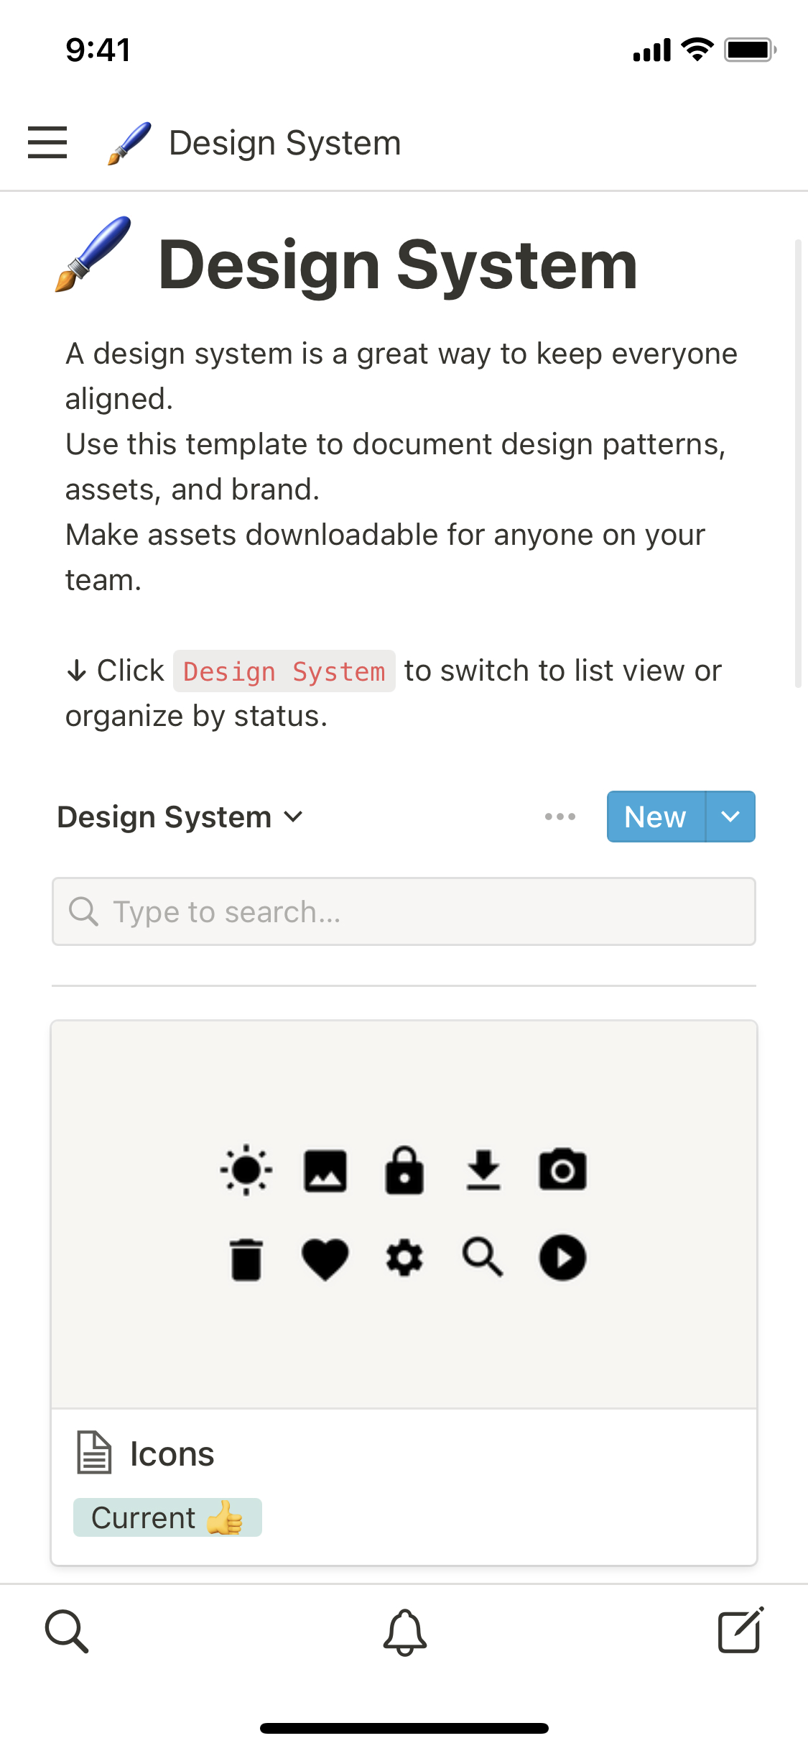
Task: Click the page scrollbar on right edge
Action: pyautogui.click(x=797, y=463)
